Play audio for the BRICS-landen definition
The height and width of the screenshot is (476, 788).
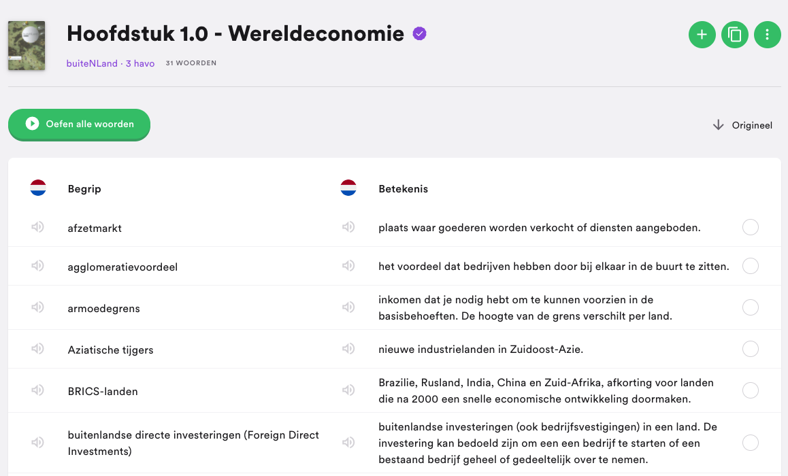[x=348, y=390]
